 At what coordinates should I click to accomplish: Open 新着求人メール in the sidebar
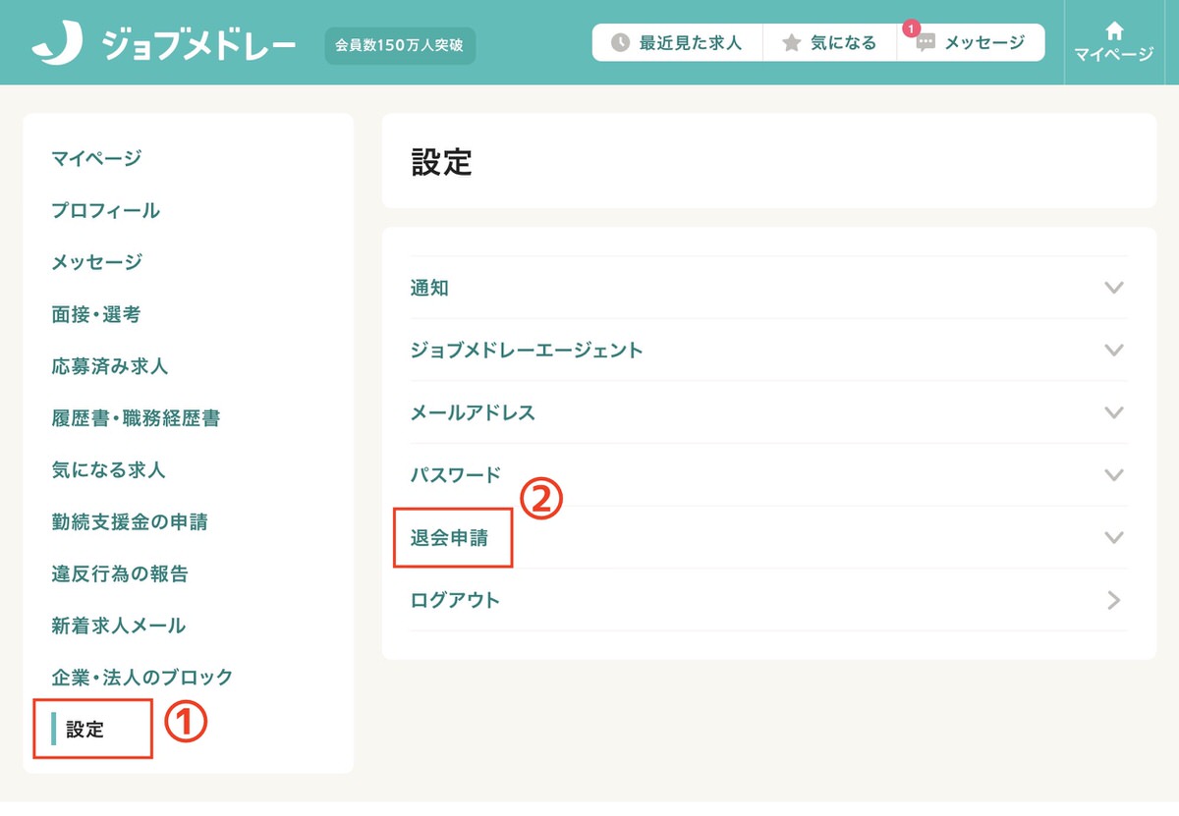(x=118, y=626)
